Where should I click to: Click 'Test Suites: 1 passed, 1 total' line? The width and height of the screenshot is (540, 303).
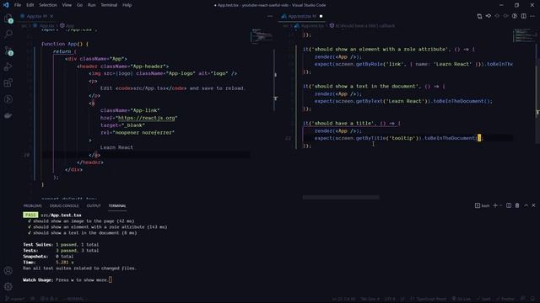point(61,245)
